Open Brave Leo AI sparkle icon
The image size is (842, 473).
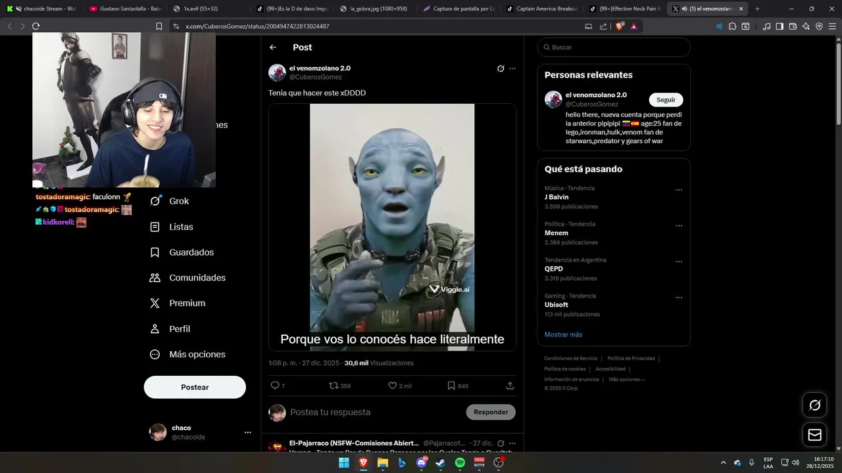pos(806,26)
